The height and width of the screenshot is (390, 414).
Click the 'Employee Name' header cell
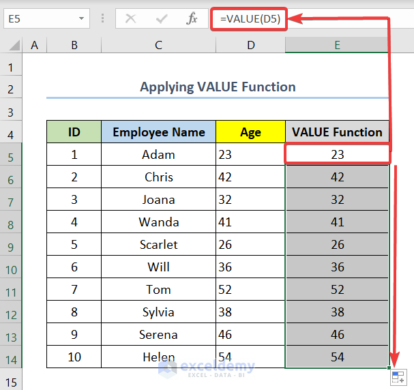158,132
